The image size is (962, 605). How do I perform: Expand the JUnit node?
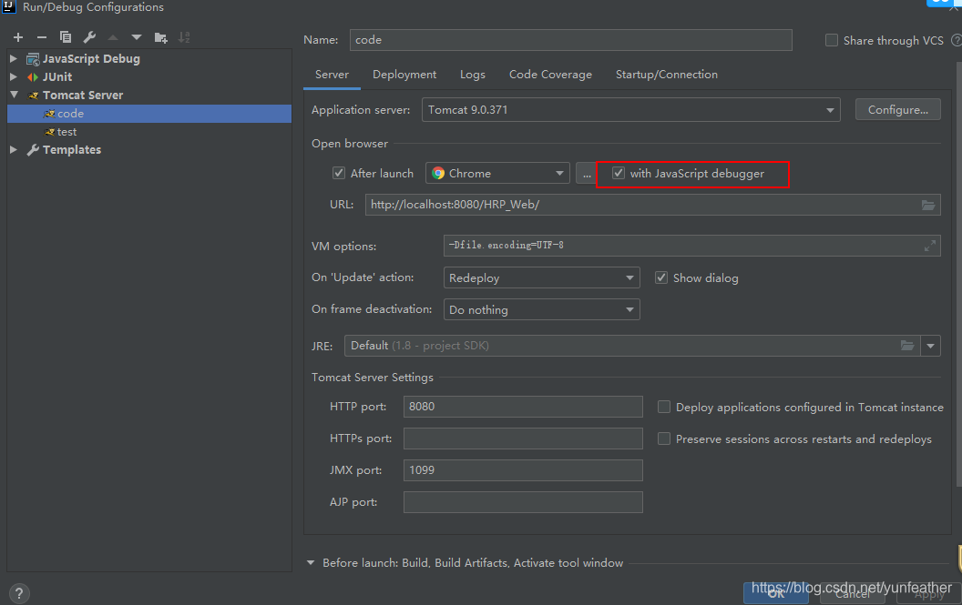(14, 77)
